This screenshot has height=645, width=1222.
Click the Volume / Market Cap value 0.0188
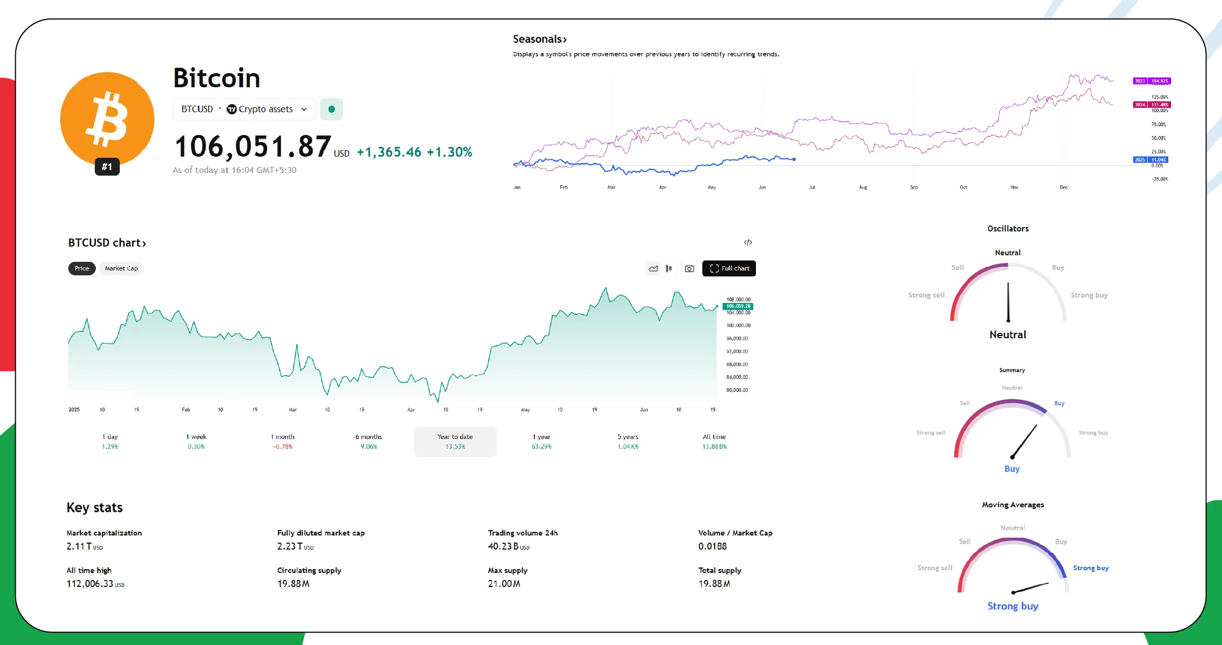[713, 546]
